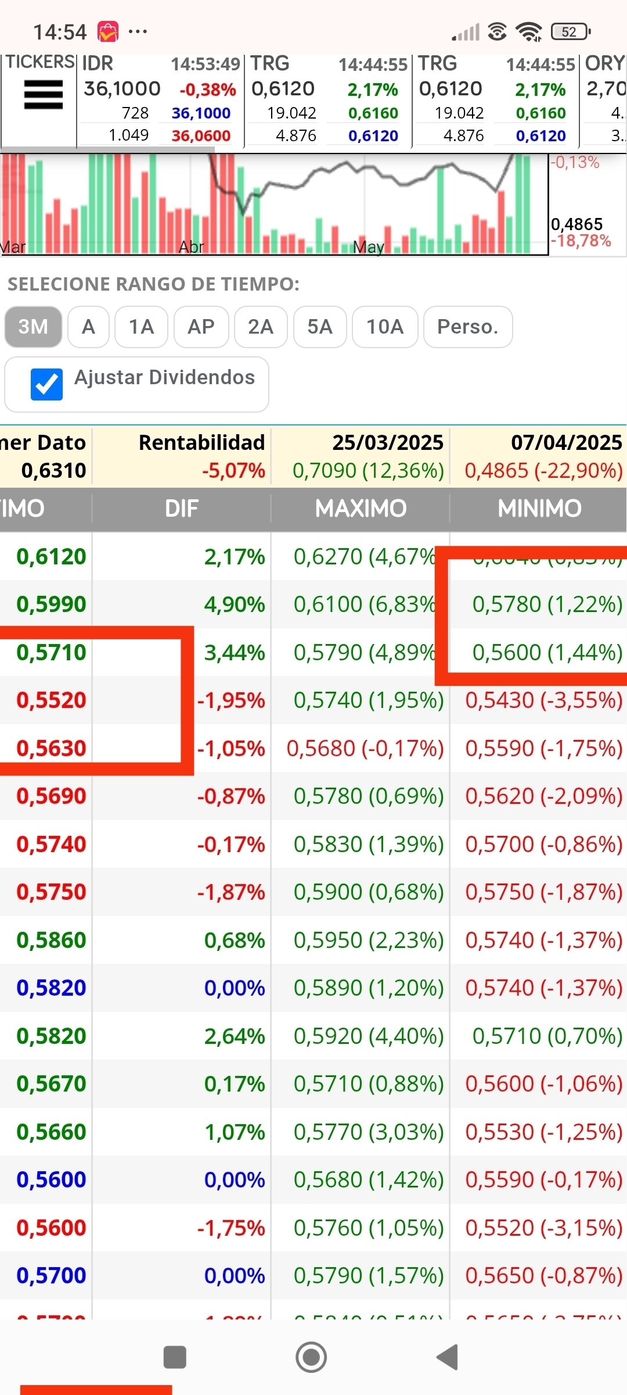Open the Perso. custom range
This screenshot has height=1395, width=627.
pyautogui.click(x=468, y=327)
